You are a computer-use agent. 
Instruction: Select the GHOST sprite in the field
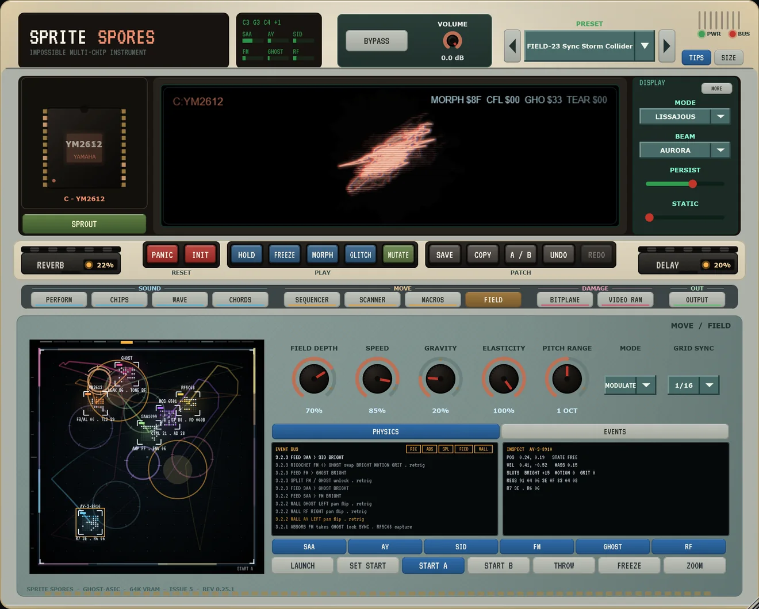(x=126, y=374)
